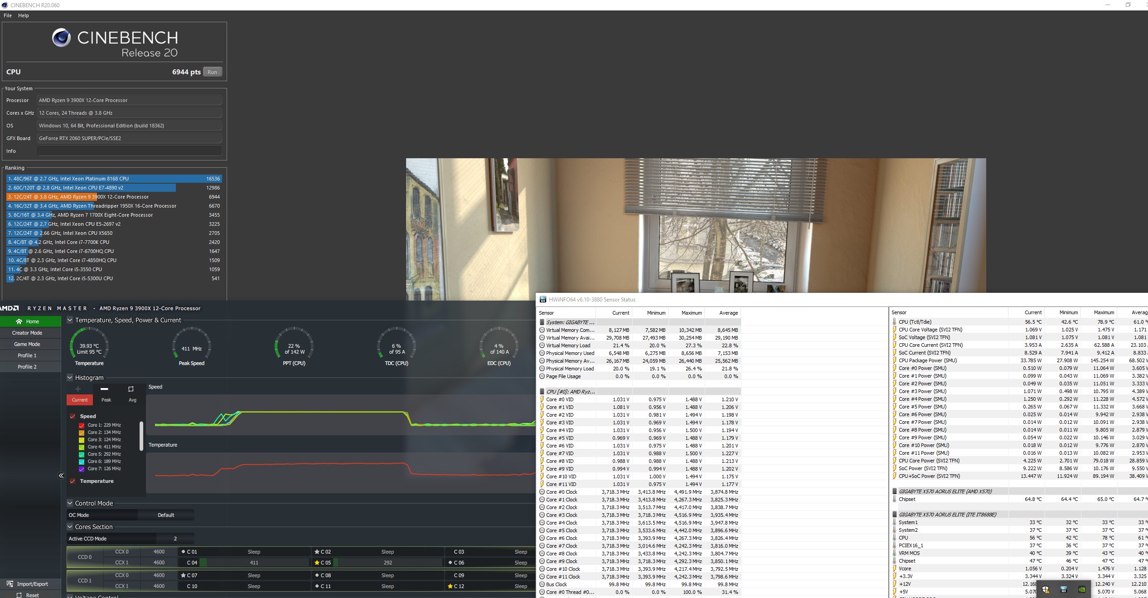The height and width of the screenshot is (598, 1148).
Task: Click the clock icon beside Bus Clock
Action: pyautogui.click(x=542, y=584)
